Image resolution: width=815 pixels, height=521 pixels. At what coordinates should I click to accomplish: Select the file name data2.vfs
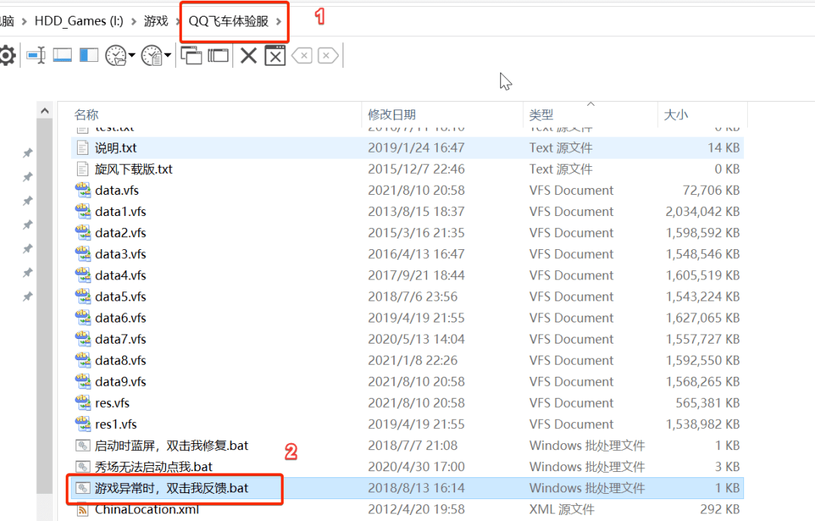coord(121,233)
